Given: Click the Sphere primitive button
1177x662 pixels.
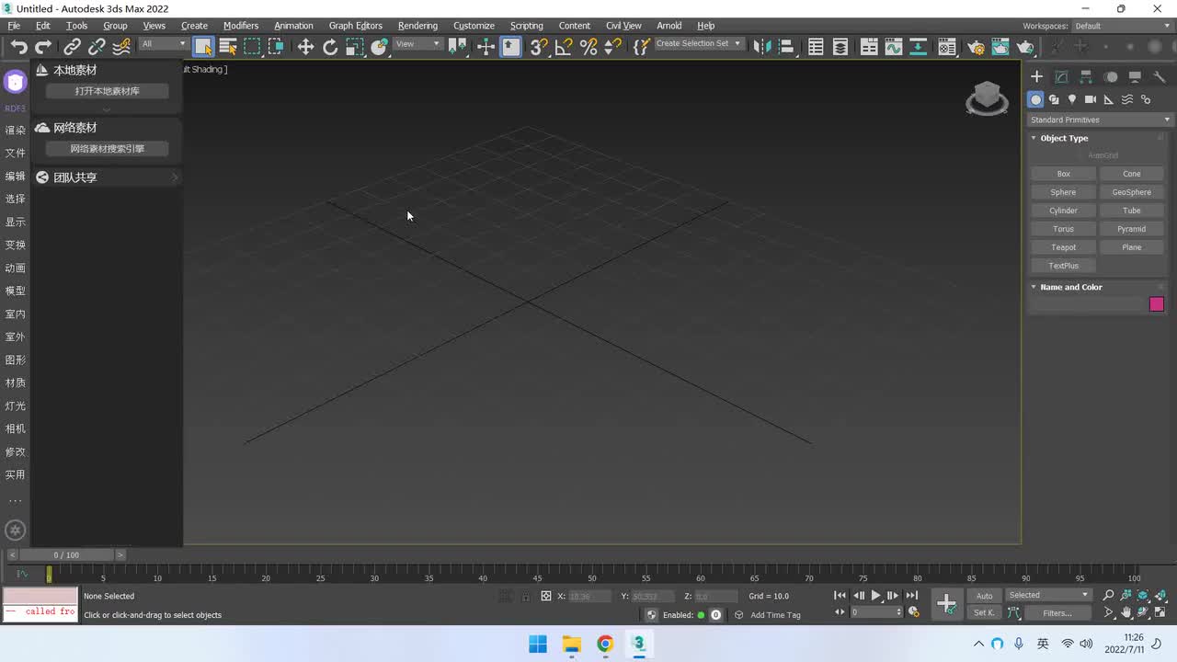Looking at the screenshot, I should (x=1063, y=192).
